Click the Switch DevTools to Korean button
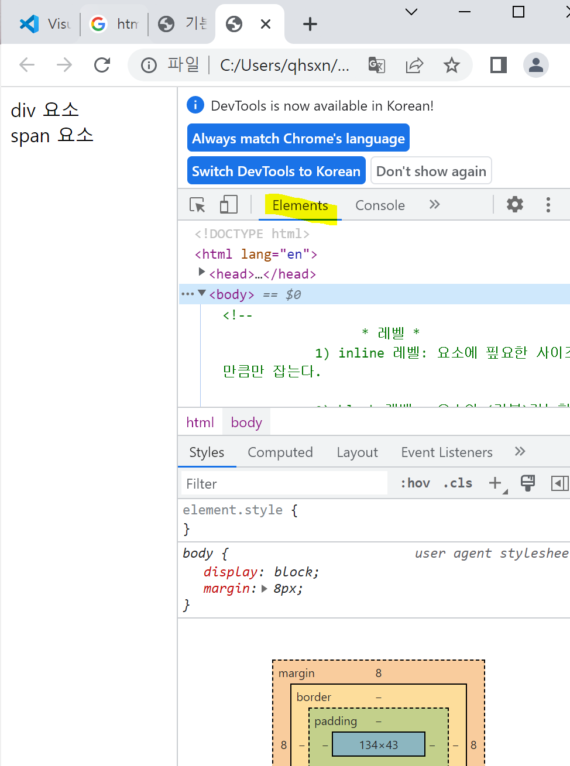This screenshot has width=570, height=766. click(276, 170)
